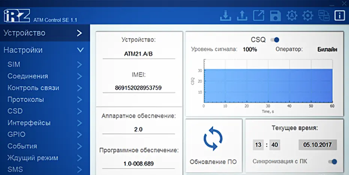Expand the Интерфейсы row arrow
The width and height of the screenshot is (349, 175).
(80, 123)
